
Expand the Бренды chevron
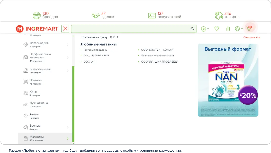(x=68, y=127)
